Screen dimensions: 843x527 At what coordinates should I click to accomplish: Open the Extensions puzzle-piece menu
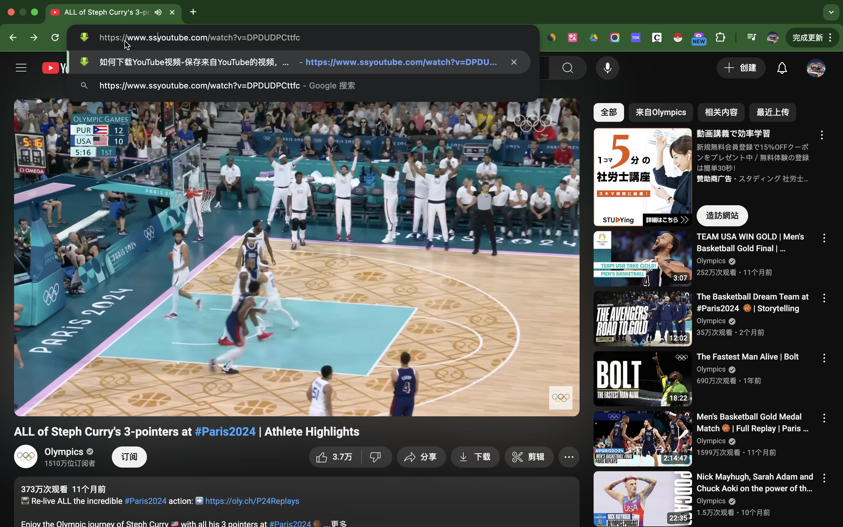(720, 37)
